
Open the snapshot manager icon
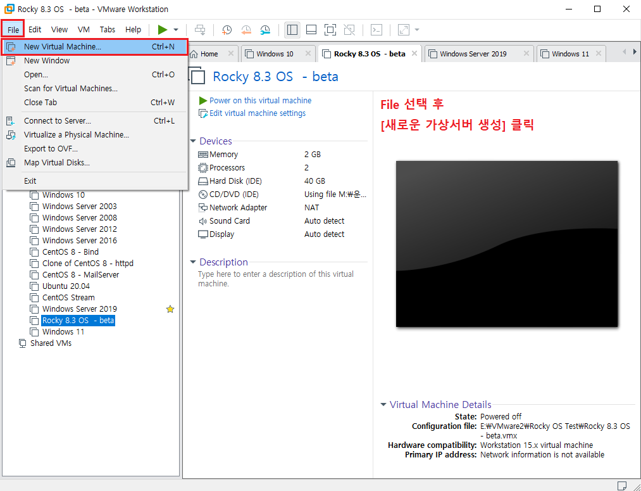click(x=265, y=29)
